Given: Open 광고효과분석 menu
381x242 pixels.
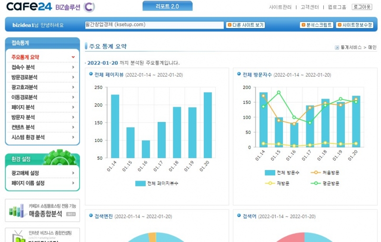Looking at the screenshot, I should click(24, 87).
